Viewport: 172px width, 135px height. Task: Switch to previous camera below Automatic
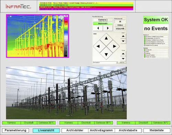[98, 28]
